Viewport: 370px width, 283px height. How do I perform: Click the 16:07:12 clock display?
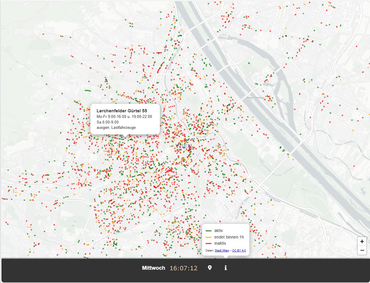[x=184, y=268]
